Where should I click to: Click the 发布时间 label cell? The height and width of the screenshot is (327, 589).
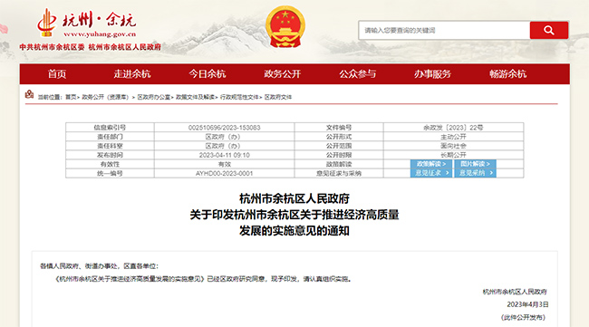[x=110, y=155]
